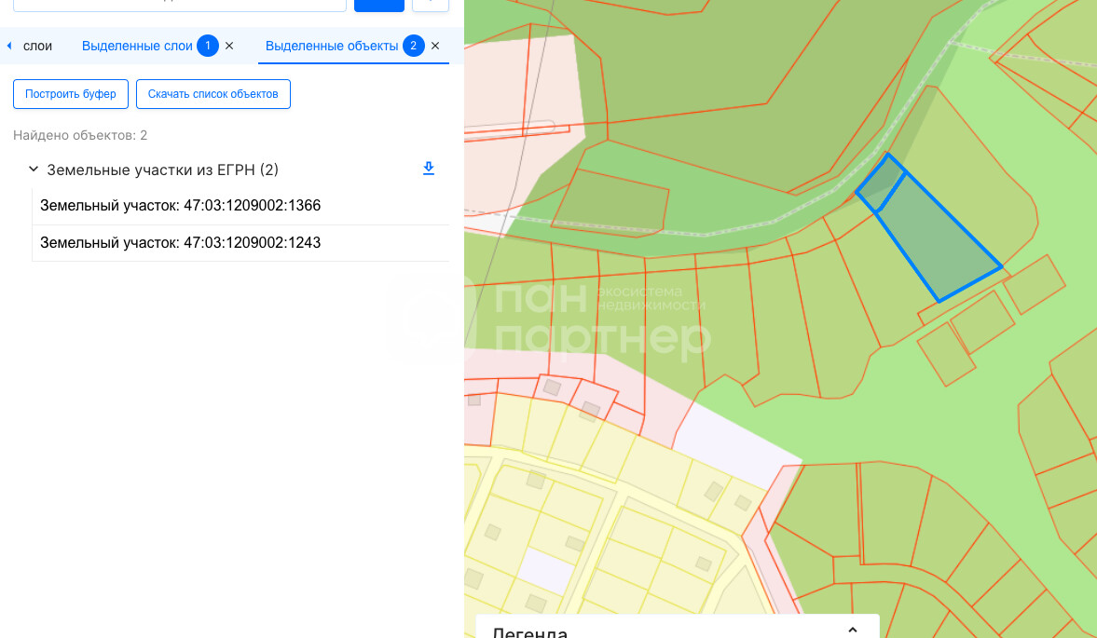The height and width of the screenshot is (638, 1097).
Task: Open the Выделенные объекты tab
Action: coord(331,46)
